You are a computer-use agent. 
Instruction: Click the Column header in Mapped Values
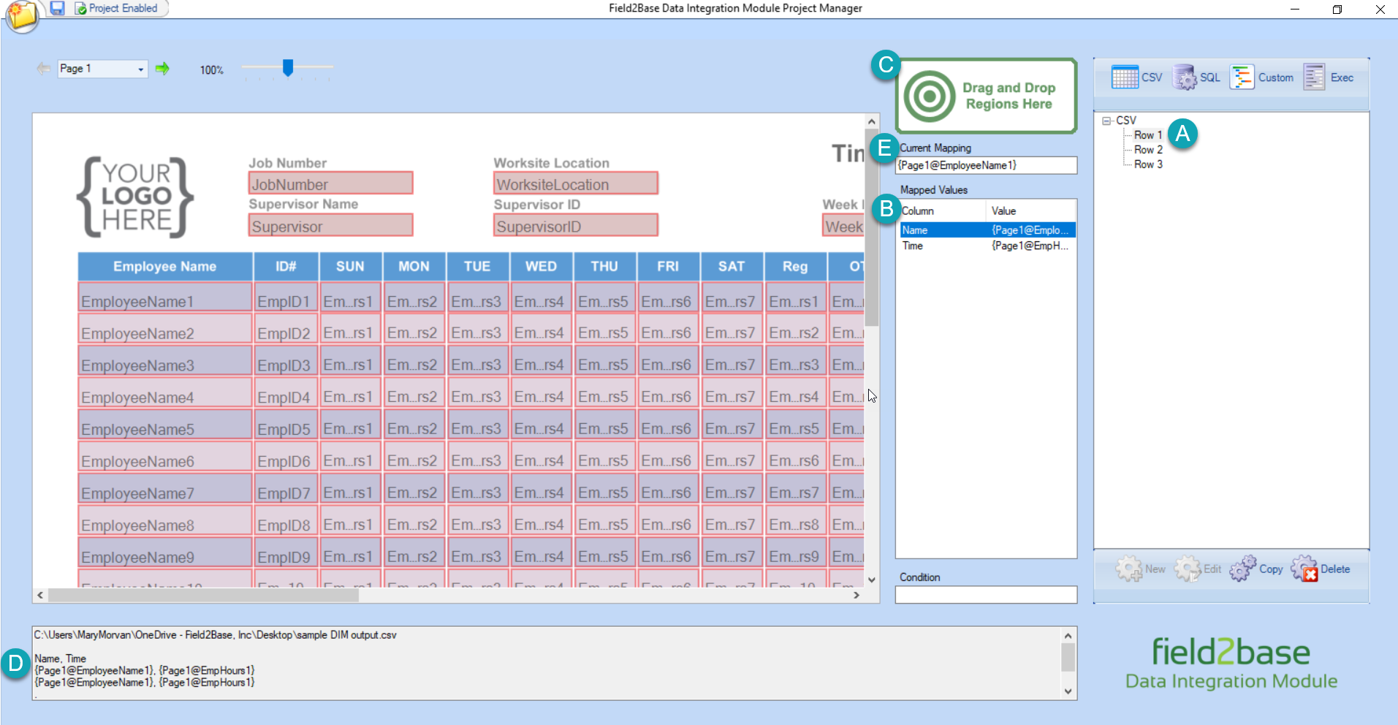[x=941, y=211]
